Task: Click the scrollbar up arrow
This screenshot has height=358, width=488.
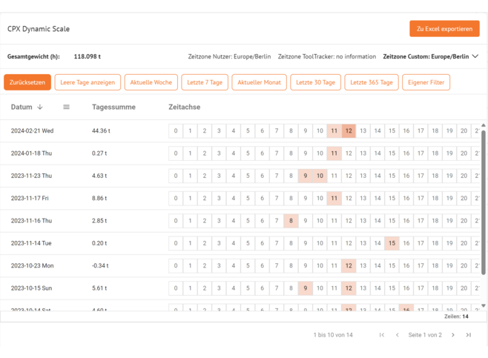Action: (x=484, y=125)
